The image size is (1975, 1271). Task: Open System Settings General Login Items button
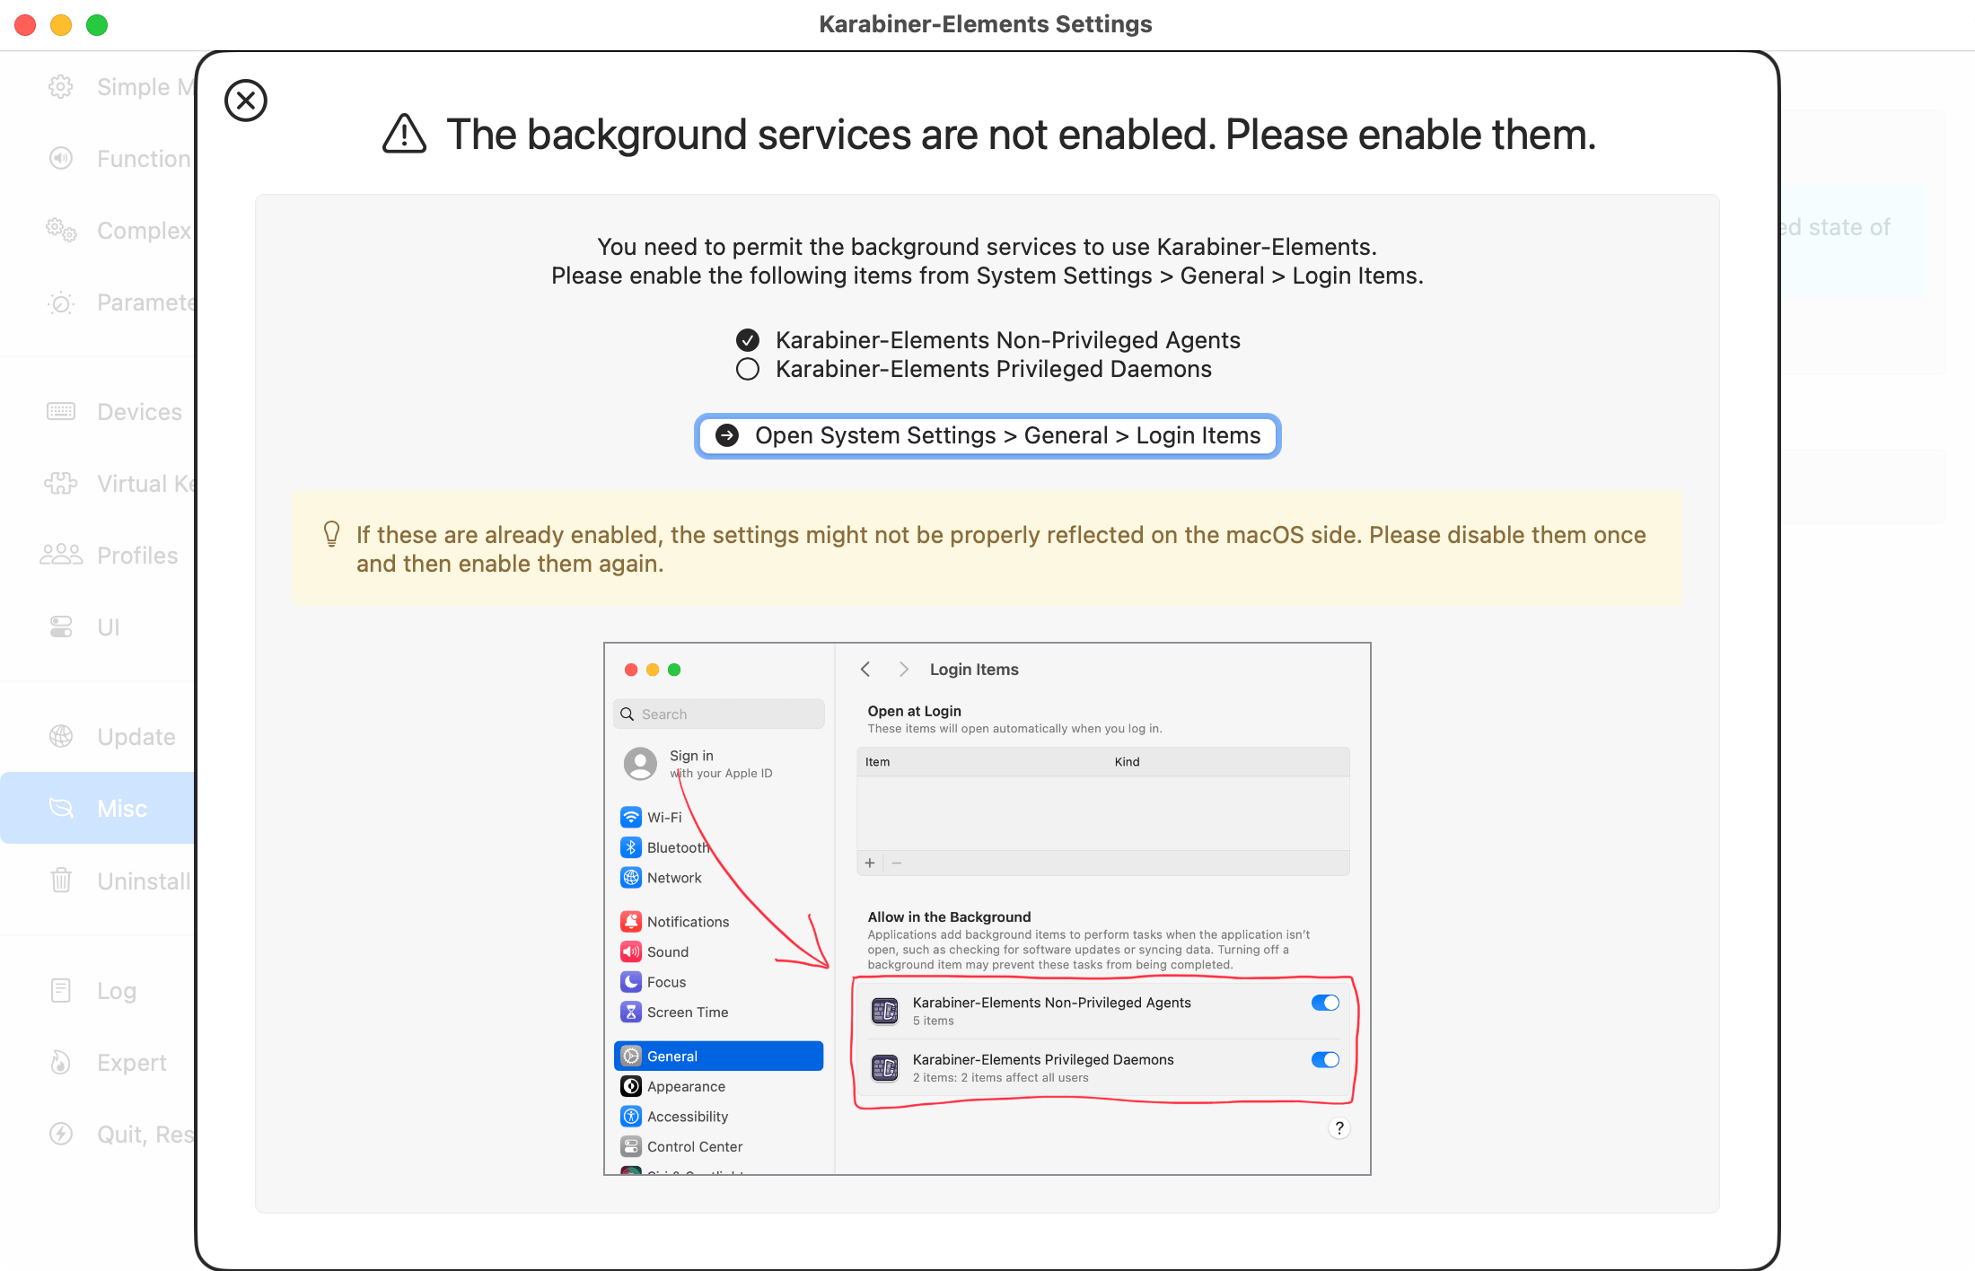987,434
